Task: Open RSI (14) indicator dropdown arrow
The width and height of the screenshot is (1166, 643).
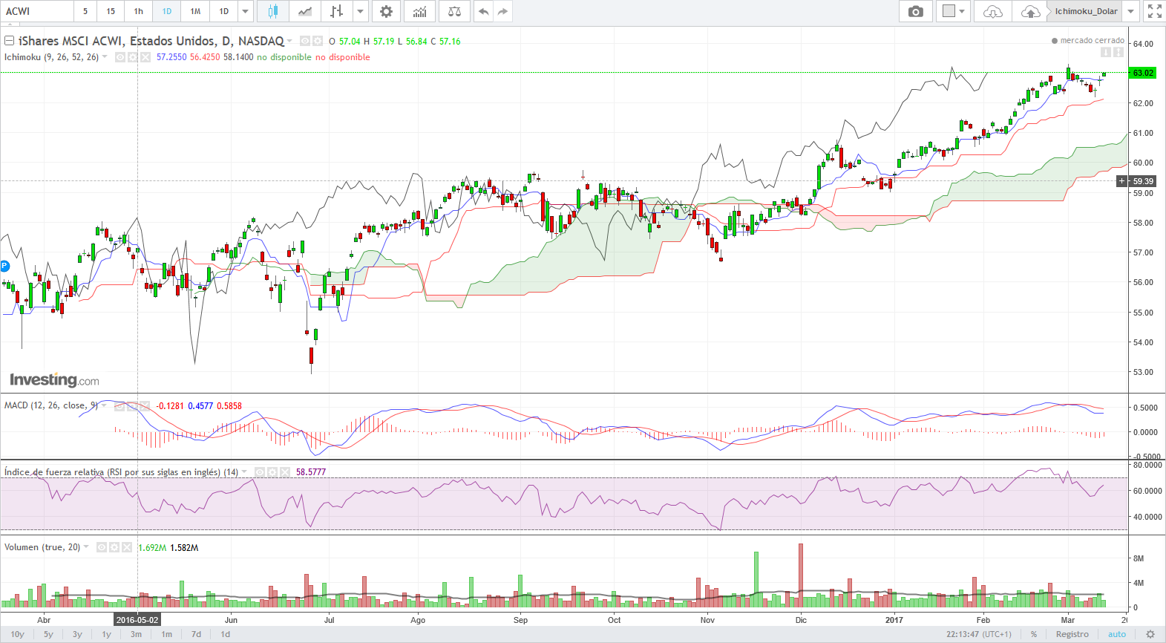Action: point(244,472)
